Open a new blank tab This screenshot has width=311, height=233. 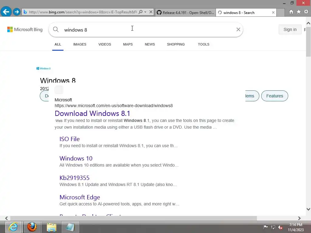[x=280, y=12]
